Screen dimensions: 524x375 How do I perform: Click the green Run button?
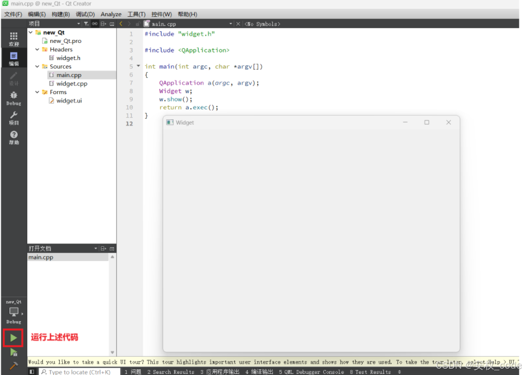[x=14, y=337]
